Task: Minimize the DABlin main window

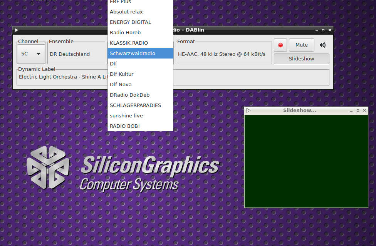Action: [317, 30]
